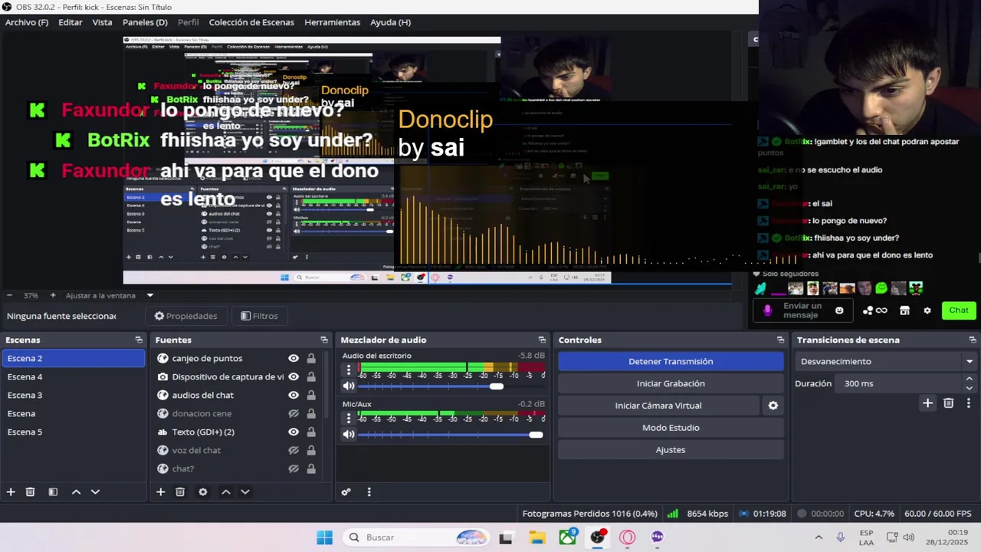
Task: Show the chat? source
Action: (x=294, y=468)
